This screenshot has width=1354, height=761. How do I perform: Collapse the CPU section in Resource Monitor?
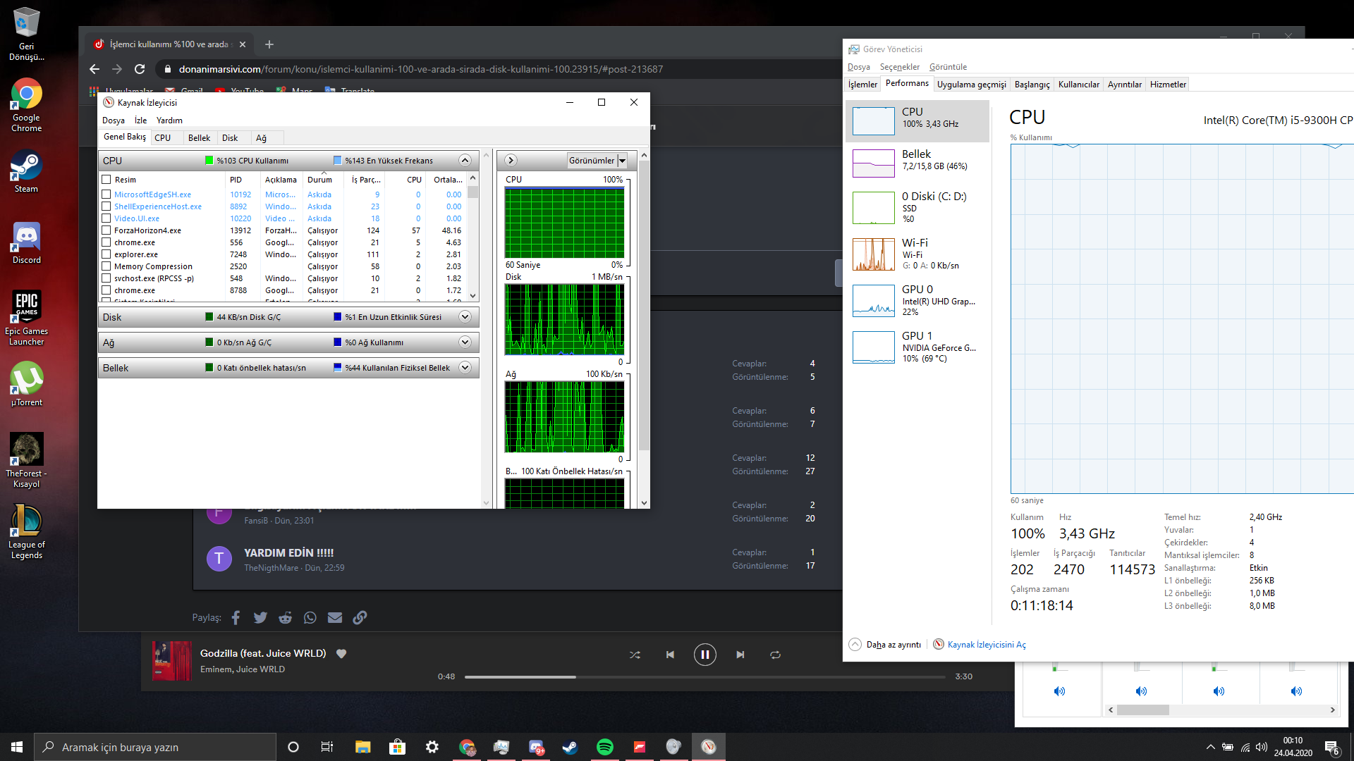[x=465, y=160]
